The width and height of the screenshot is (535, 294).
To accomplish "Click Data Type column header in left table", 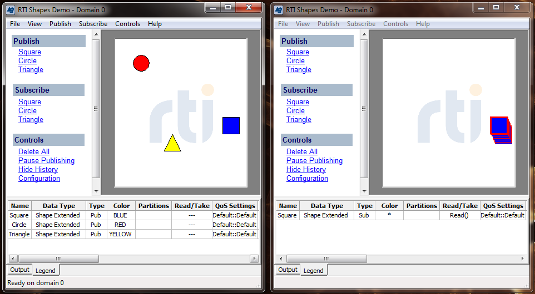I will pos(59,206).
